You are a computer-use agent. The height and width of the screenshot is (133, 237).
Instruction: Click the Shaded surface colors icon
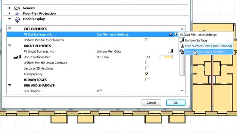[182, 52]
